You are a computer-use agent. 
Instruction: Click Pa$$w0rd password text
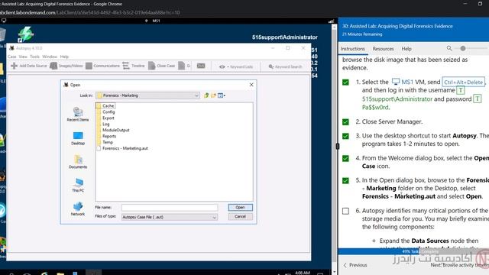(x=375, y=107)
